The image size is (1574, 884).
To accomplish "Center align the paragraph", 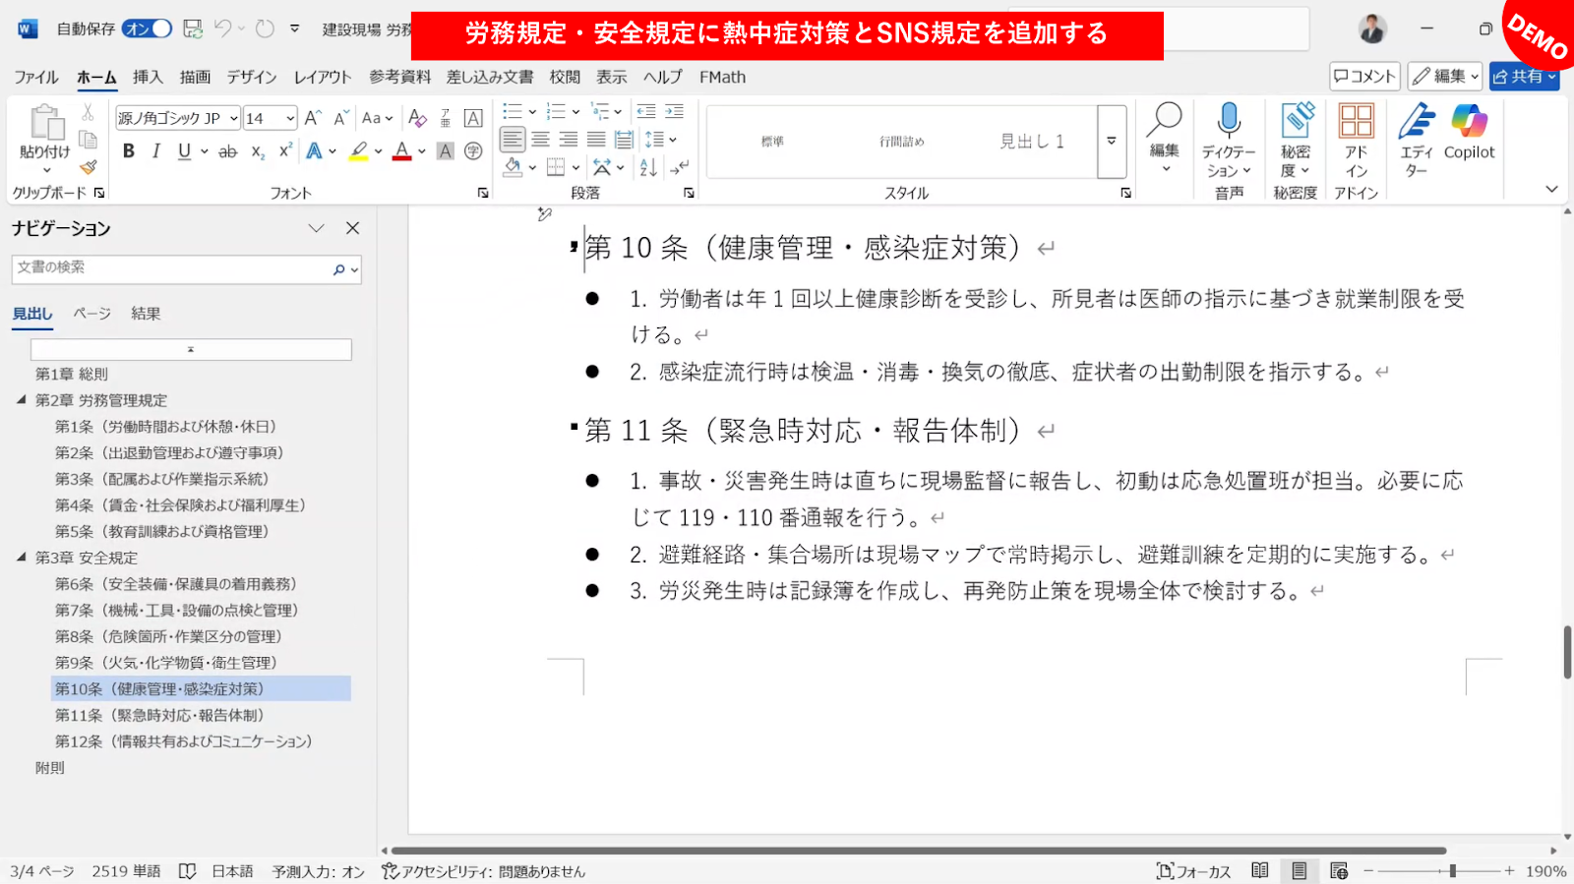I will tap(540, 140).
